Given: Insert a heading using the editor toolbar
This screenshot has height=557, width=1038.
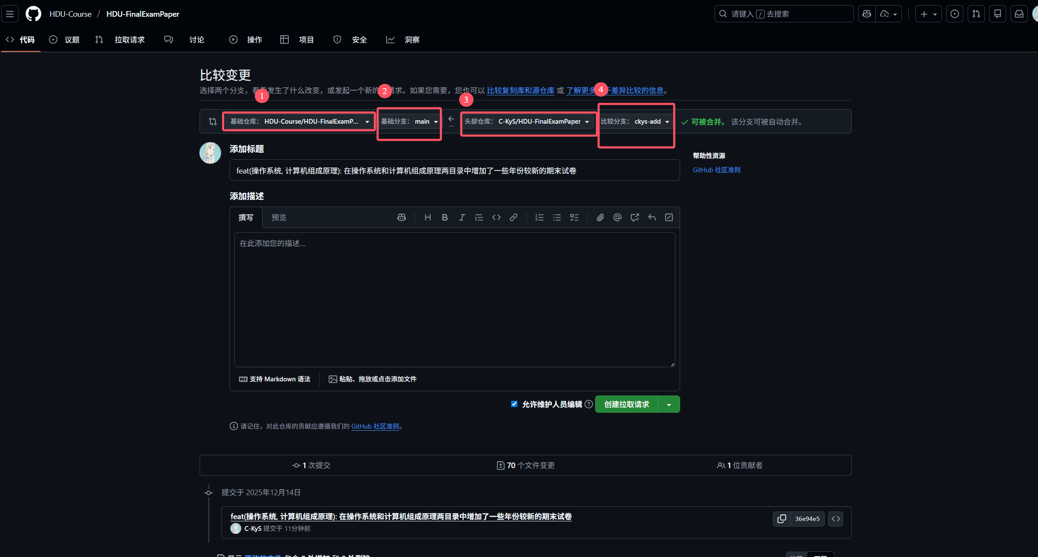Looking at the screenshot, I should [427, 217].
